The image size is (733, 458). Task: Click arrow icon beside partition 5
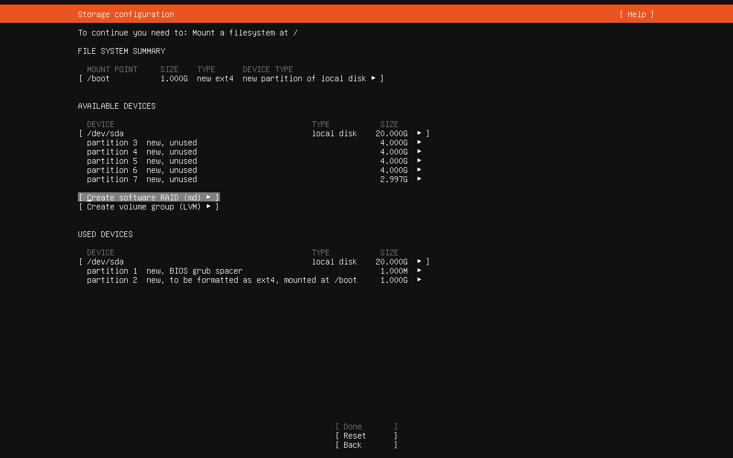[419, 161]
